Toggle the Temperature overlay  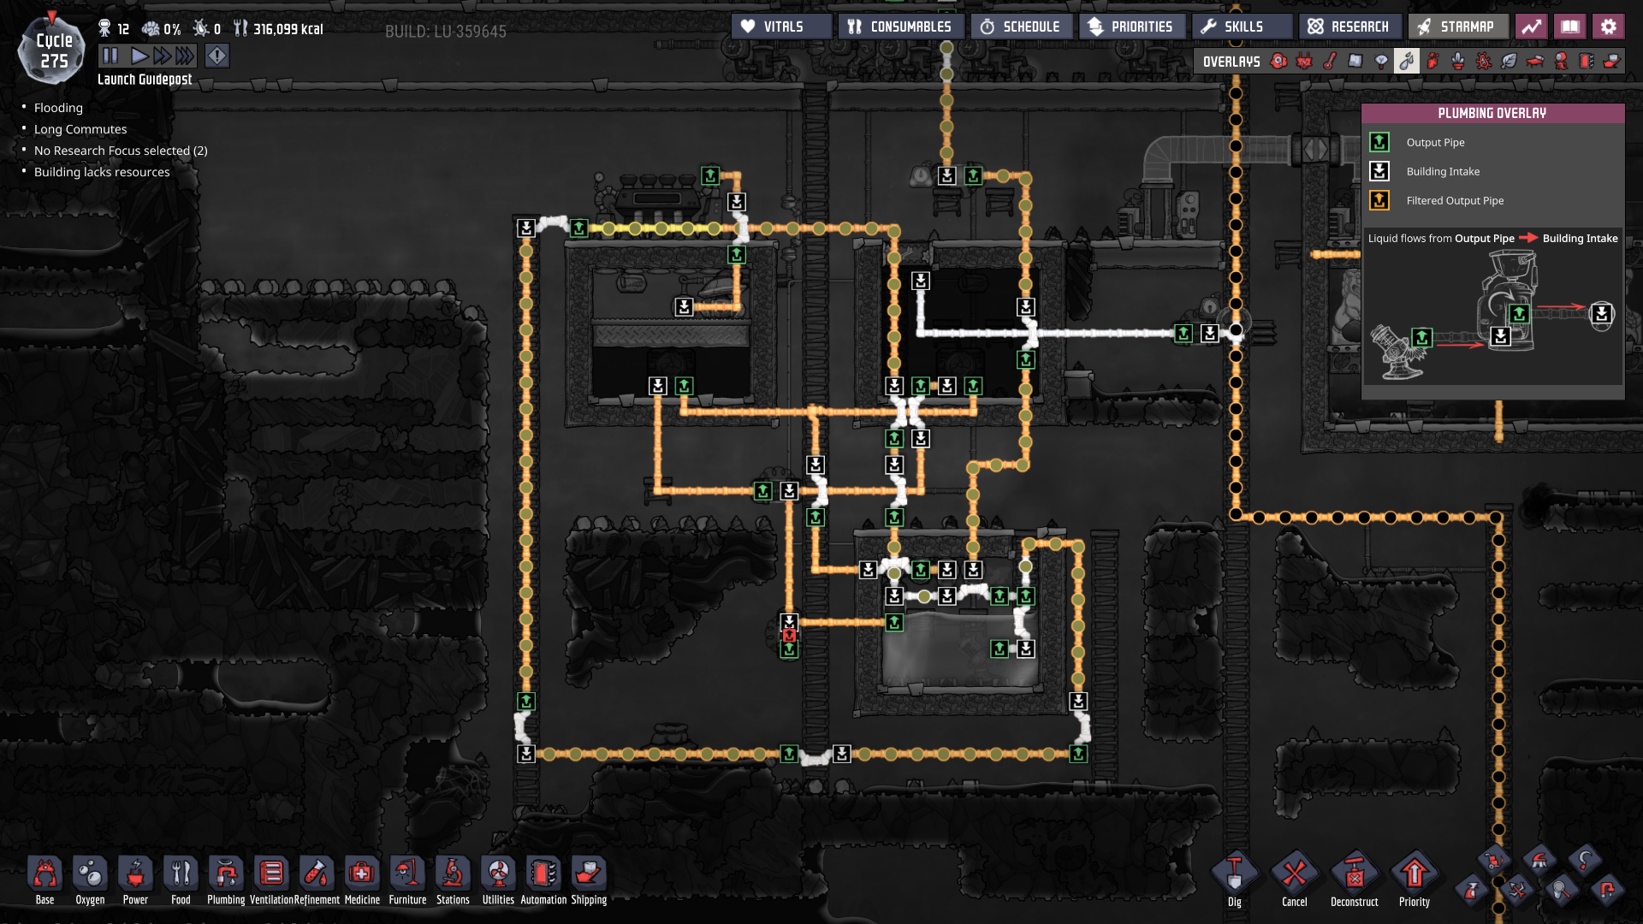point(1330,61)
